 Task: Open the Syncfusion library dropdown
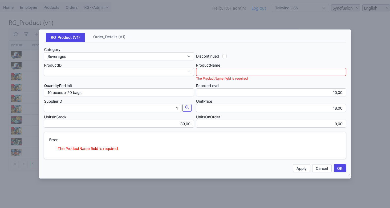(346, 8)
